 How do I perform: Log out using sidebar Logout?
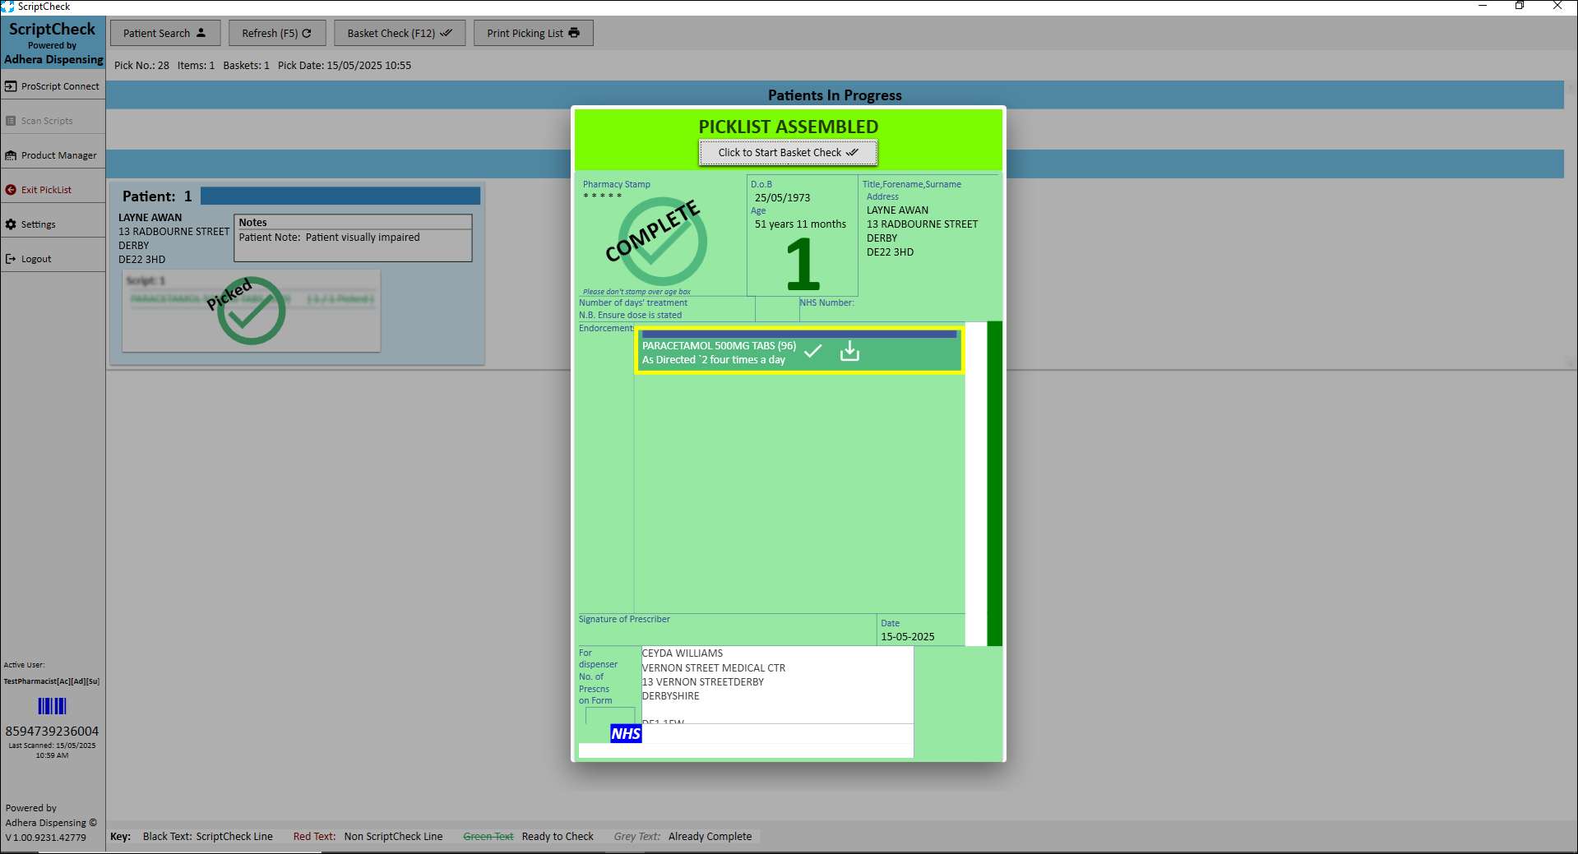[x=53, y=259]
